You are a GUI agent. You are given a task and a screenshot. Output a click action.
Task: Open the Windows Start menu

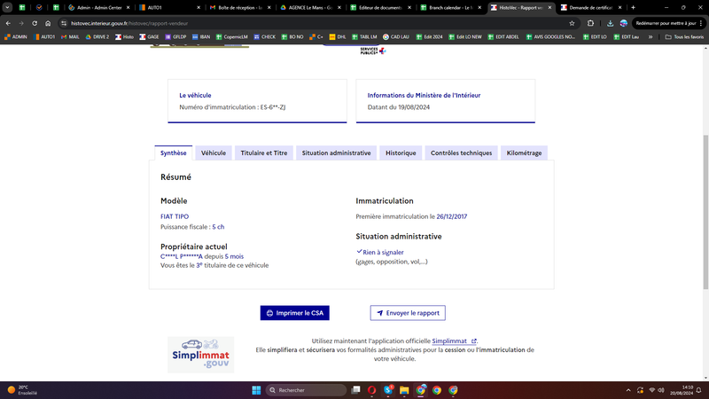[x=256, y=390]
